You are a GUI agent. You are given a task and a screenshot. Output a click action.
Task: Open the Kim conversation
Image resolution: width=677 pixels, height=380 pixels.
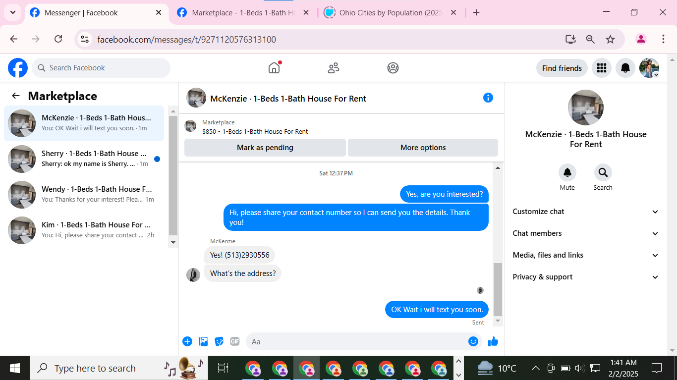(84, 230)
